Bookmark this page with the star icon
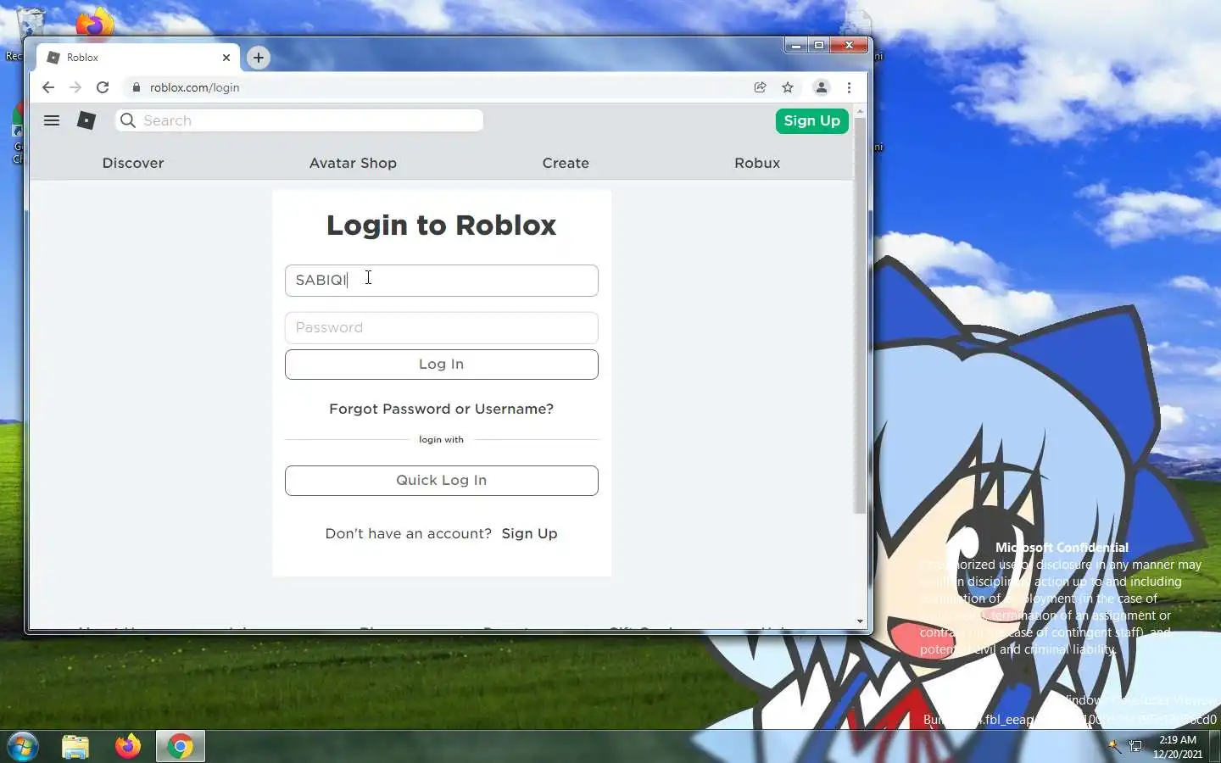 click(x=788, y=87)
